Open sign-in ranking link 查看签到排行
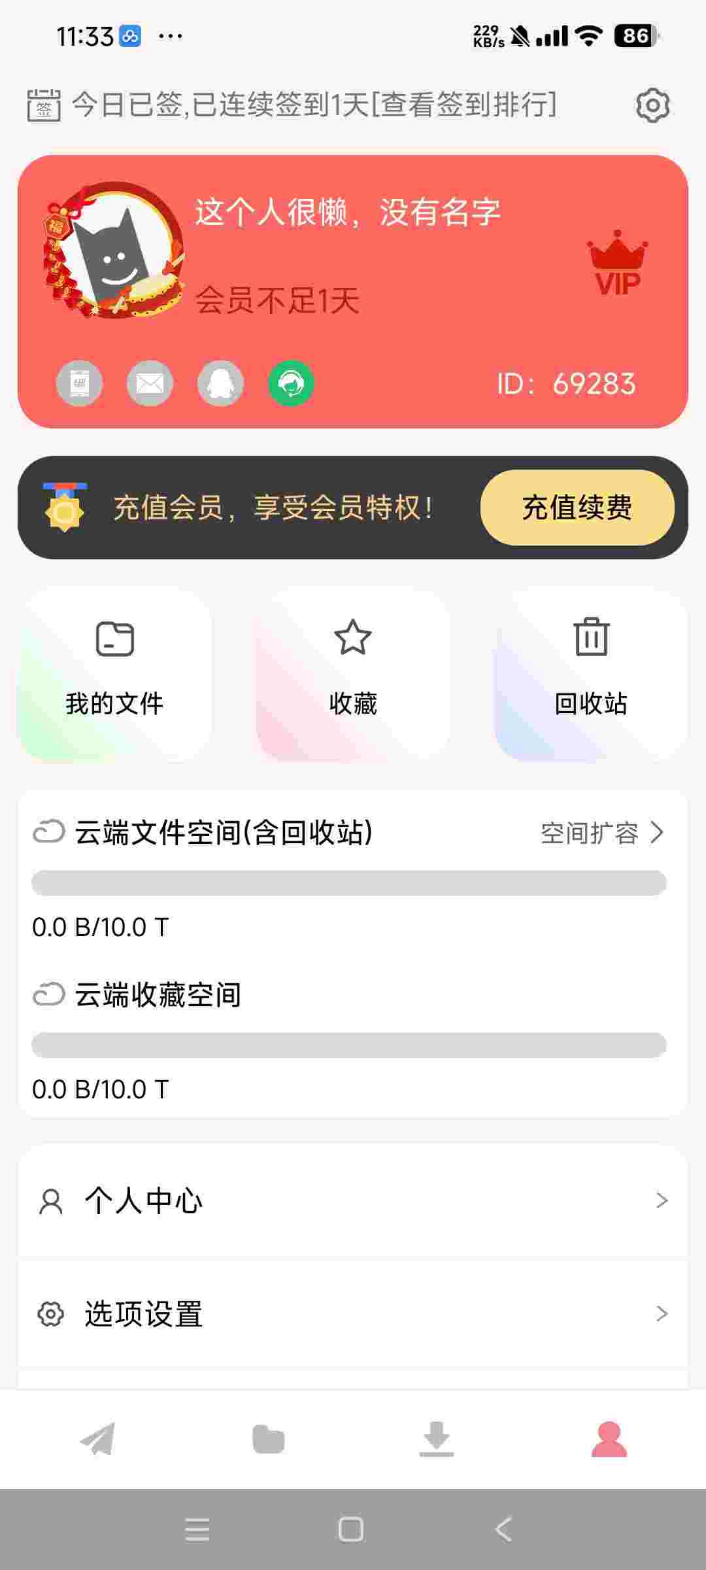This screenshot has width=706, height=1570. tap(465, 105)
